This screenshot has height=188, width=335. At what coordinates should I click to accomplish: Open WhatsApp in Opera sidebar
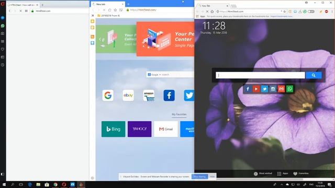3,26
